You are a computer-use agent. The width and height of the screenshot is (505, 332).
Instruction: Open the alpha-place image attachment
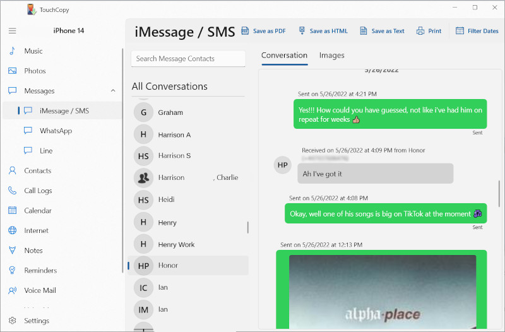click(383, 292)
